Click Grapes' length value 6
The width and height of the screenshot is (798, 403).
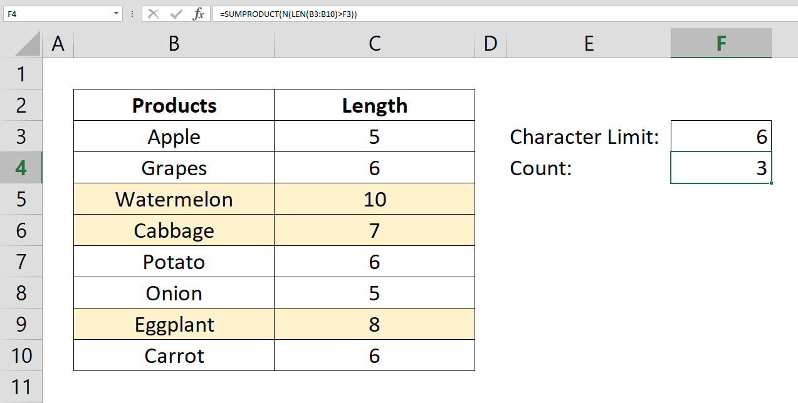pos(375,168)
